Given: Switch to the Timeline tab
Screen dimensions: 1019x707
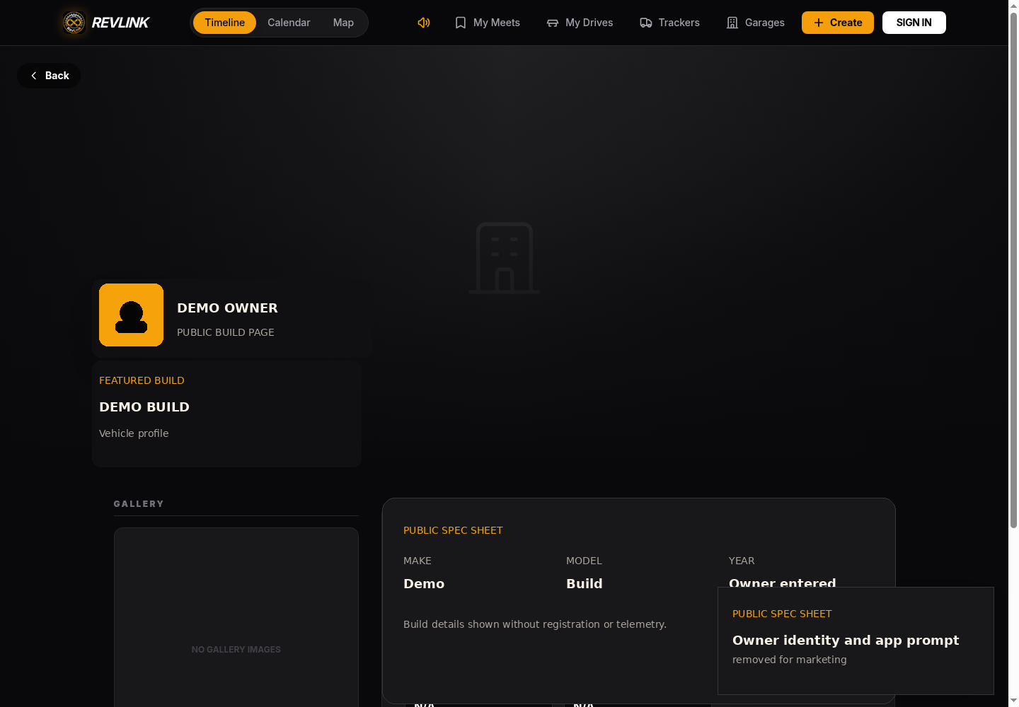Looking at the screenshot, I should click(x=224, y=23).
